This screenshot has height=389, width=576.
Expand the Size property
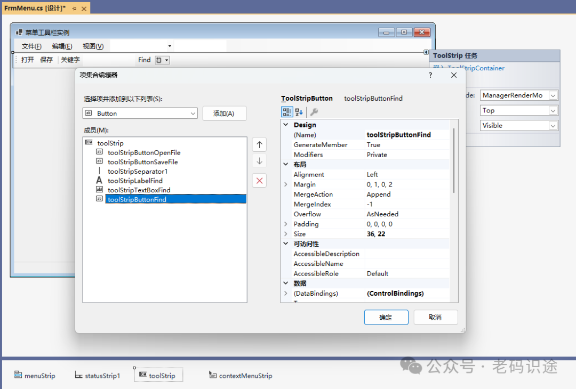[x=285, y=234]
